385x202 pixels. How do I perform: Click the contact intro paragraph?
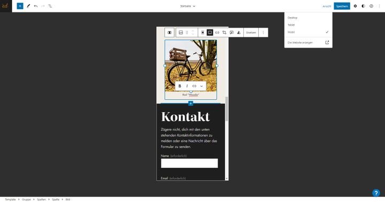(x=189, y=138)
